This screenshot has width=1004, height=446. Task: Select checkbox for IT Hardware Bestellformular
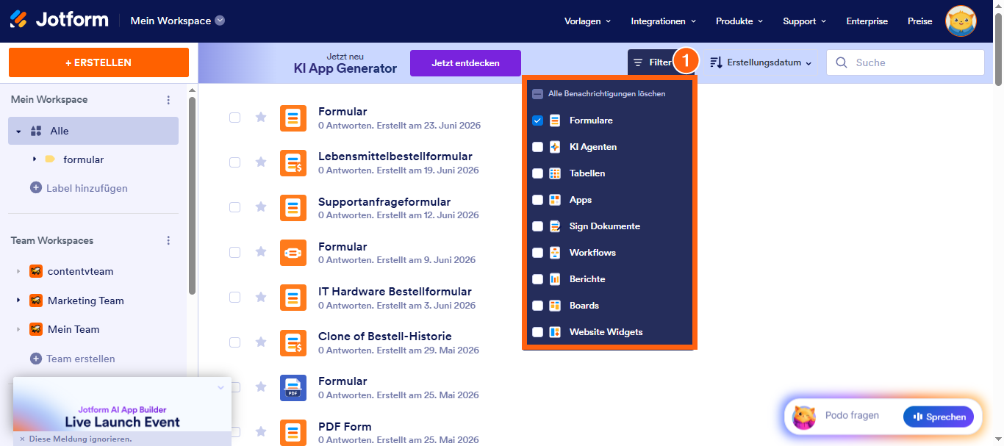(x=234, y=297)
